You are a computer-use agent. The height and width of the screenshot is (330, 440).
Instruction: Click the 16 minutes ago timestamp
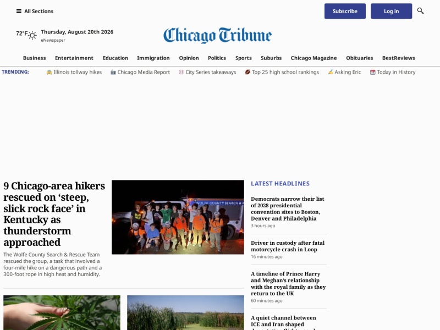pyautogui.click(x=267, y=256)
